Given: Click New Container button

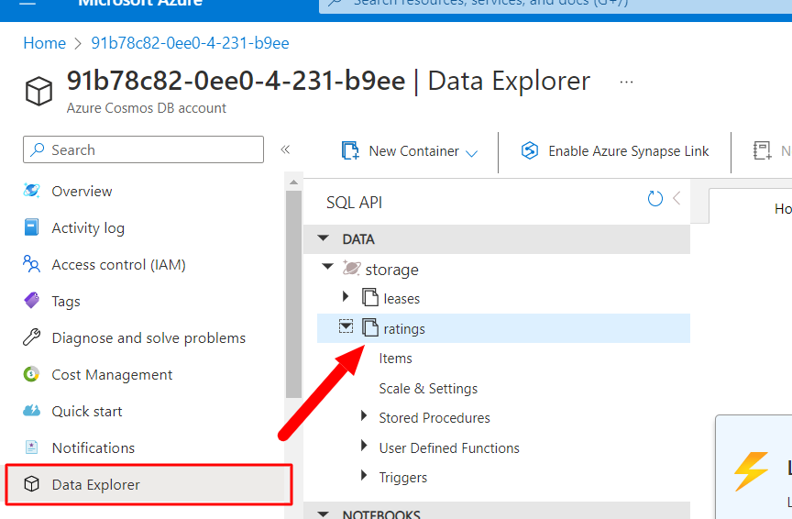Looking at the screenshot, I should click(410, 150).
